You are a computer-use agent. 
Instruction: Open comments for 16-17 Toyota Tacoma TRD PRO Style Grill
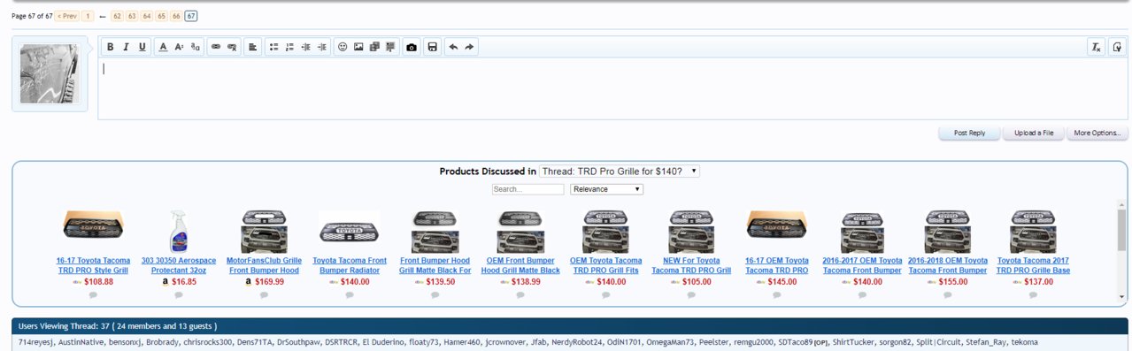tap(93, 294)
